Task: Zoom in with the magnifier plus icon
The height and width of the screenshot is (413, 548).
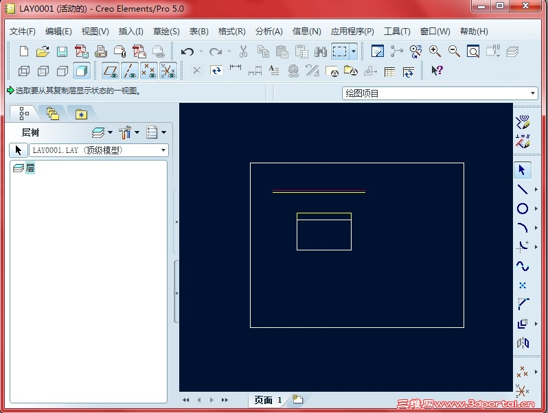Action: (435, 51)
